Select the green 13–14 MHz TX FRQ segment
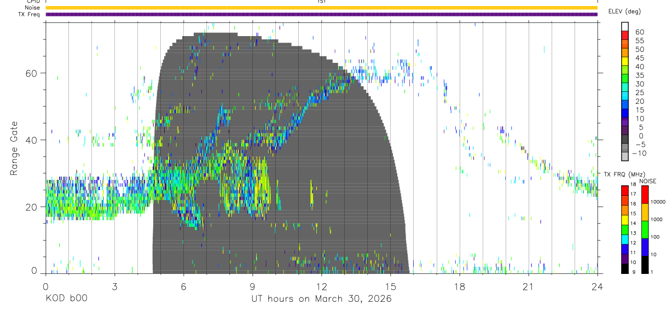The image size is (672, 310). pyautogui.click(x=625, y=229)
